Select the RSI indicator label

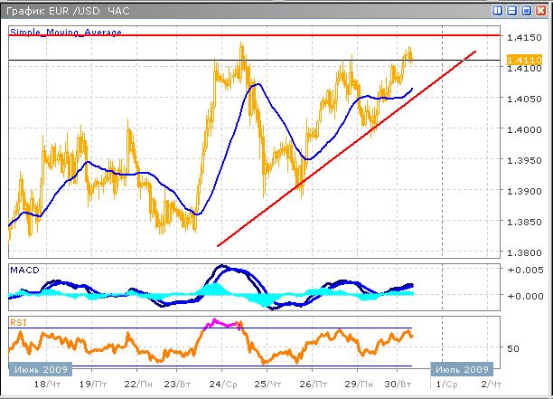(18, 321)
